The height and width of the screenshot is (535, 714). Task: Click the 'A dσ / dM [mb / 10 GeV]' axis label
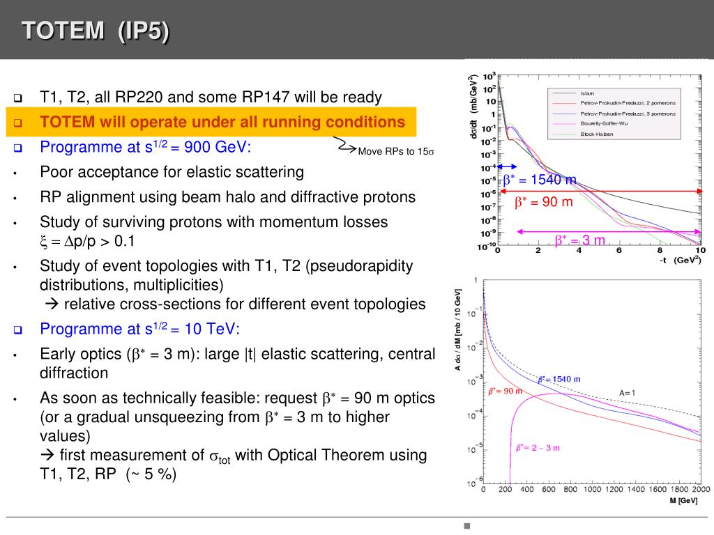tap(457, 329)
